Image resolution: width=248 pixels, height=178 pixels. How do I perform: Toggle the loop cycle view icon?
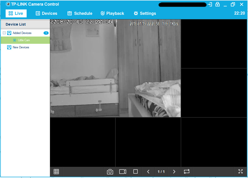tap(187, 172)
